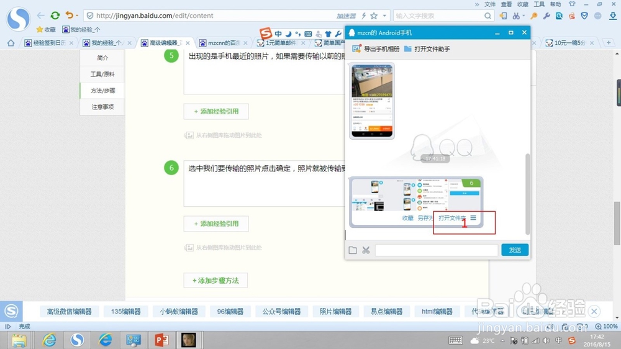Screen dimensions: 621x349
Task: Click the blue shield security icon in toolbar
Action: pos(584,16)
